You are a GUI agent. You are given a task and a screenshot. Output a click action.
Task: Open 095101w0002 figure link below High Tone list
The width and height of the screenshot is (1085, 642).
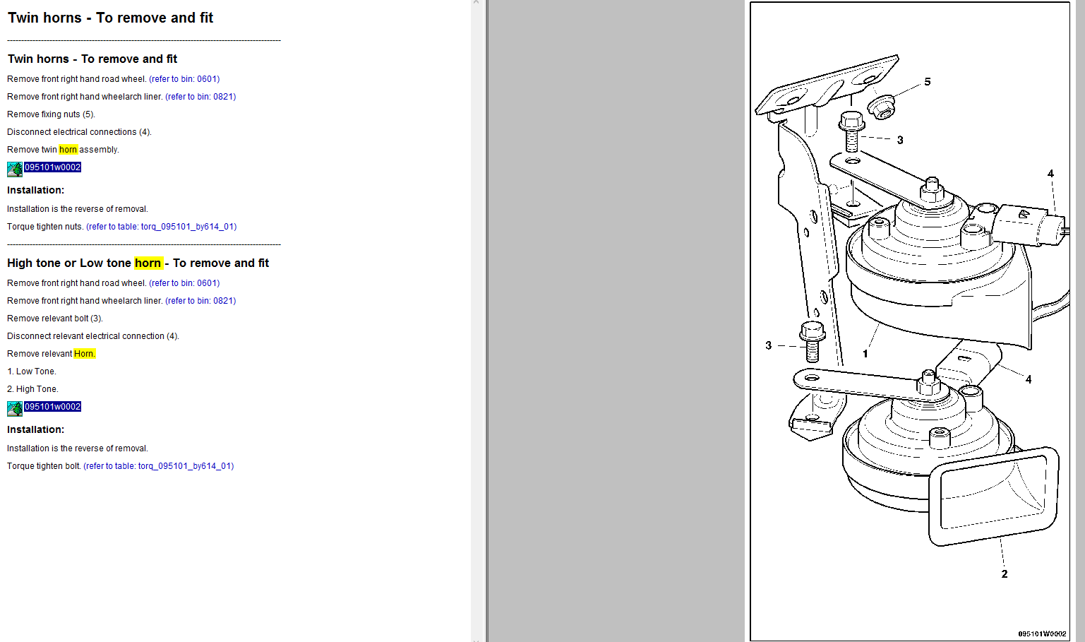point(53,407)
